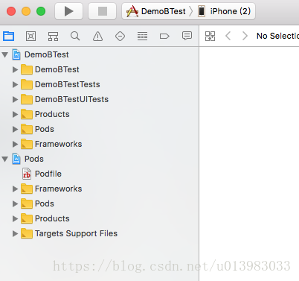Collapse the DemoBTest project root

[5, 54]
